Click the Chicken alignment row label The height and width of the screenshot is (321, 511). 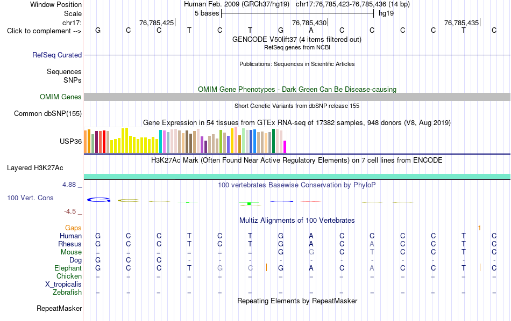[x=69, y=276]
